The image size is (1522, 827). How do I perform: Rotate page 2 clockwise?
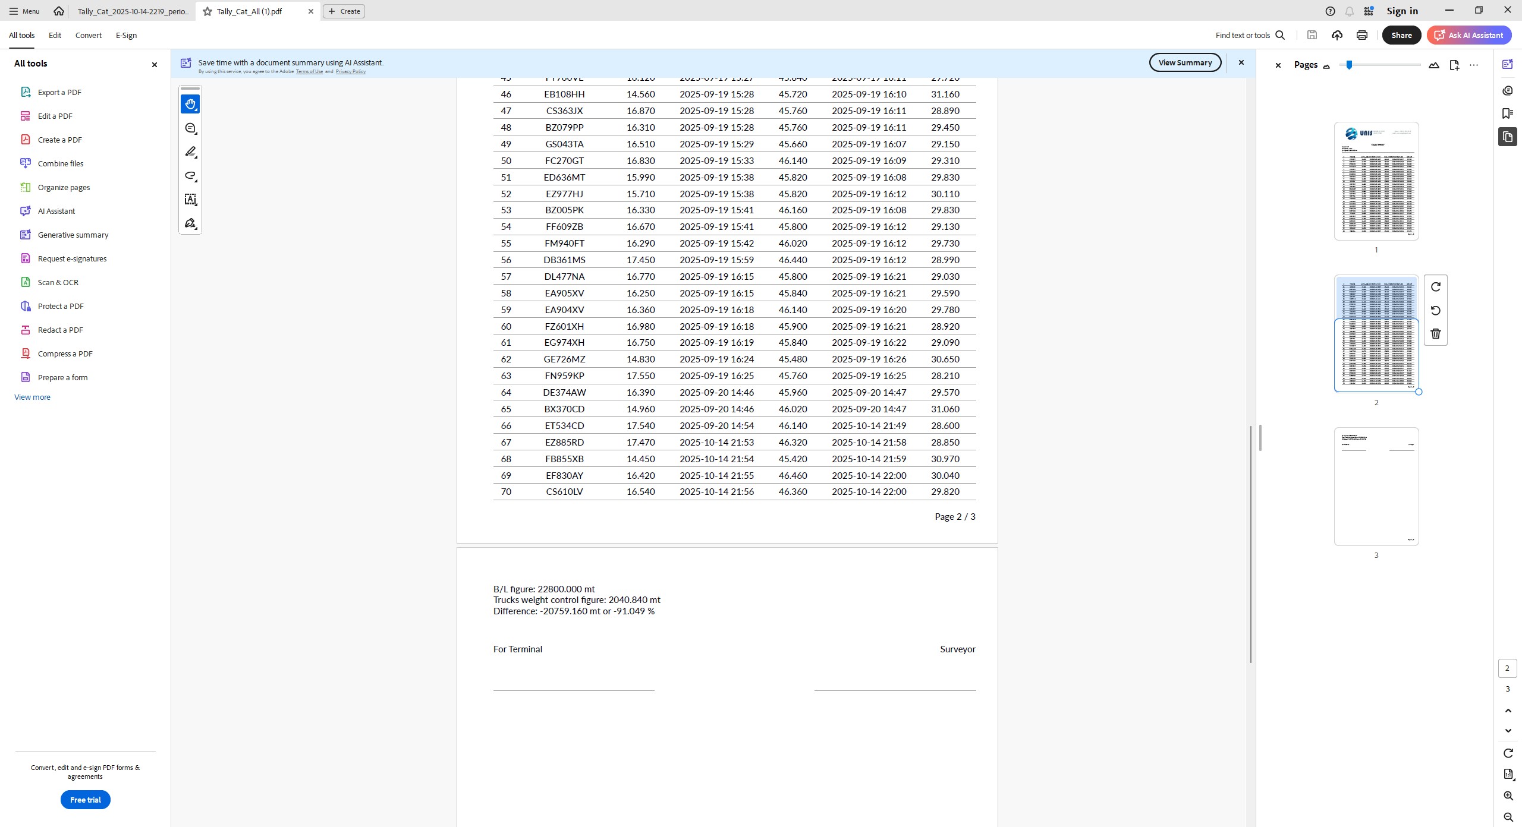(1436, 287)
